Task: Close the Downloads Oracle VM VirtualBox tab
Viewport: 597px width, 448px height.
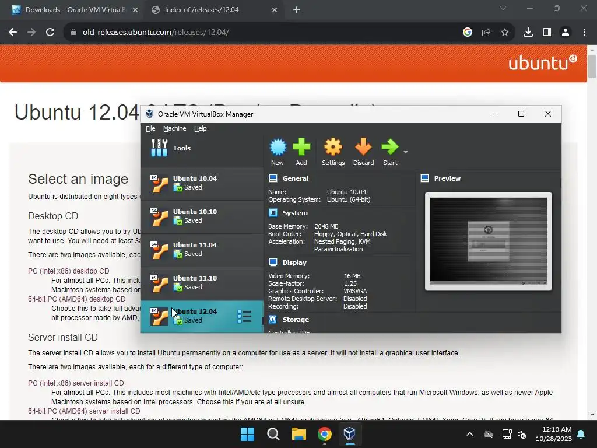Action: click(135, 10)
